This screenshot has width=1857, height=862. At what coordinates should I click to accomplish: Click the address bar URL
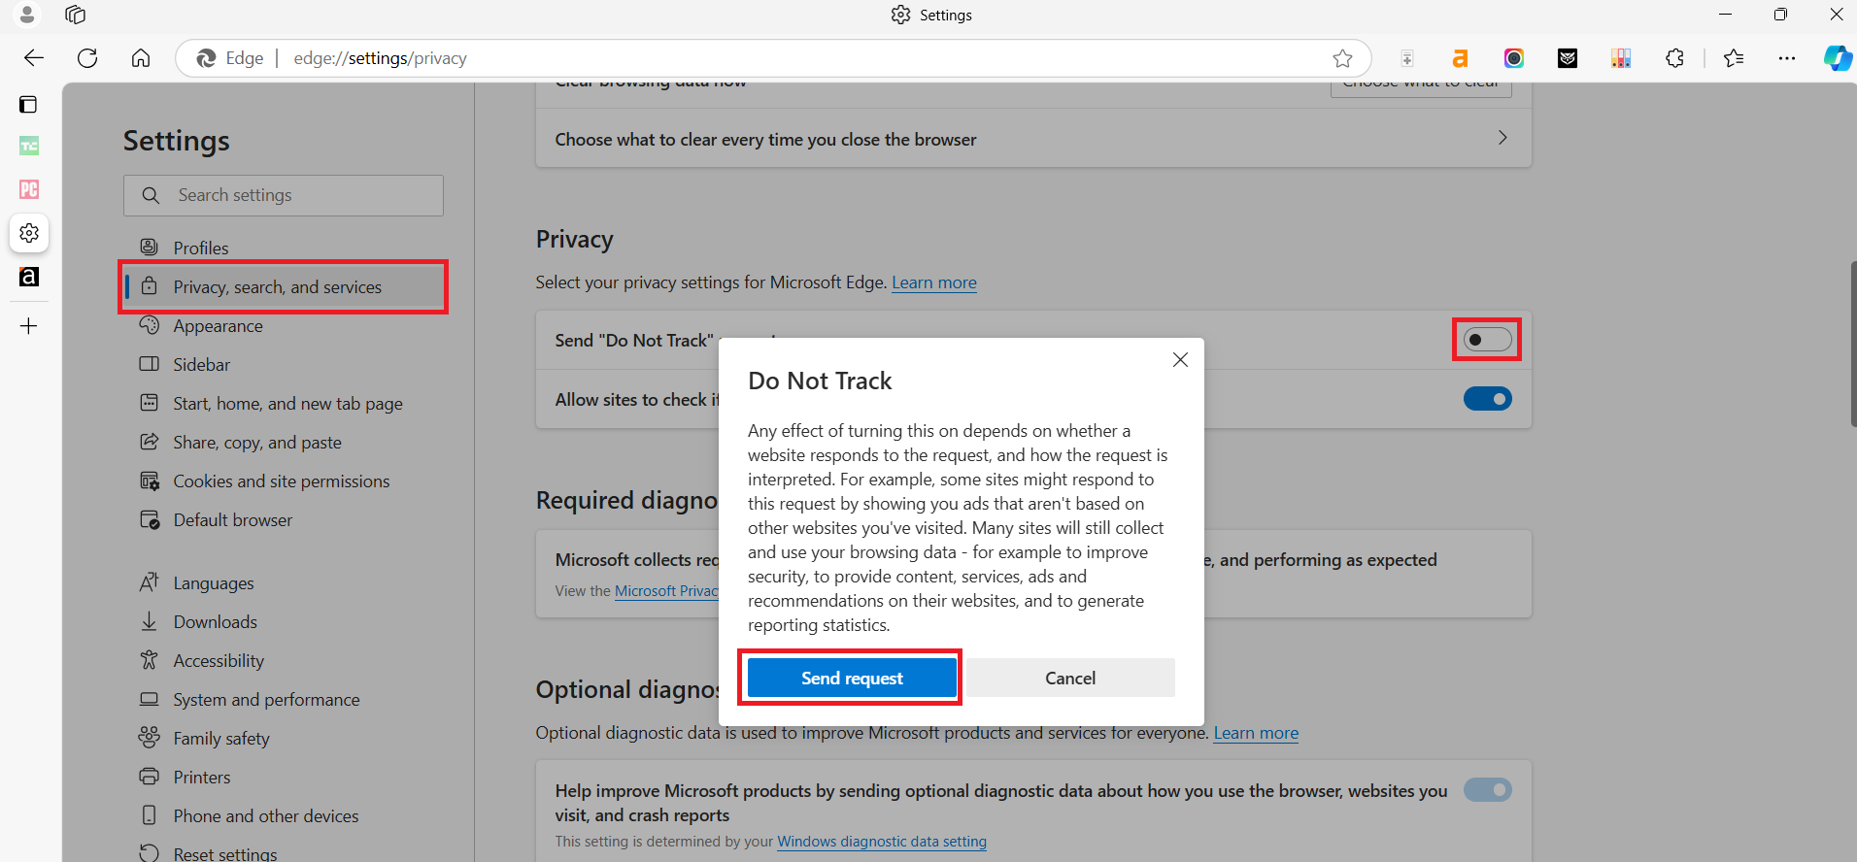(380, 58)
